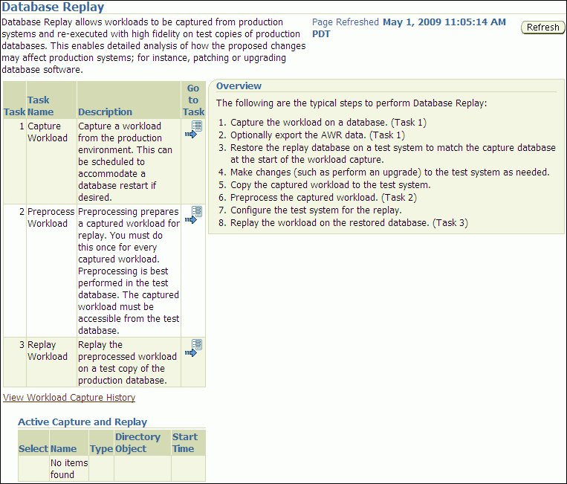This screenshot has width=567, height=484.
Task: Click Go to Task icon for Capture Workload
Action: pos(192,130)
